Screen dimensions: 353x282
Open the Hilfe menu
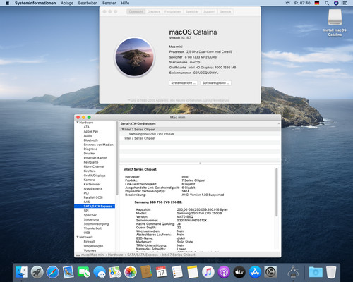(x=125, y=3)
